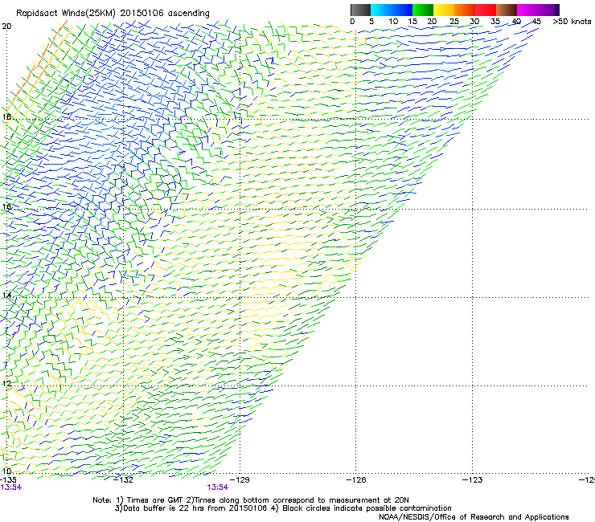Click the green 15-20 knots color band
Screen dimensions: 595x522
423,10
